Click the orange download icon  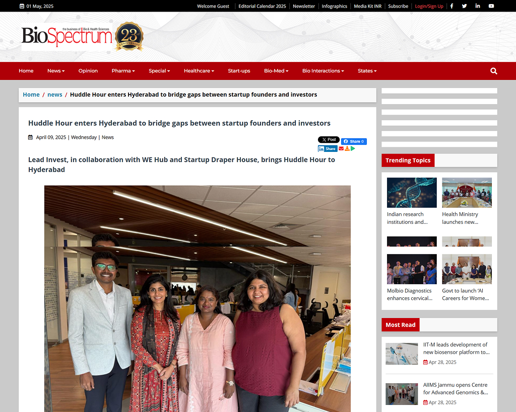[x=347, y=148]
